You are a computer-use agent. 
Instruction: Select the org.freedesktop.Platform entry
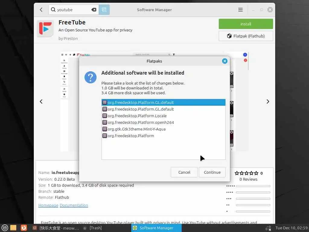(163, 136)
